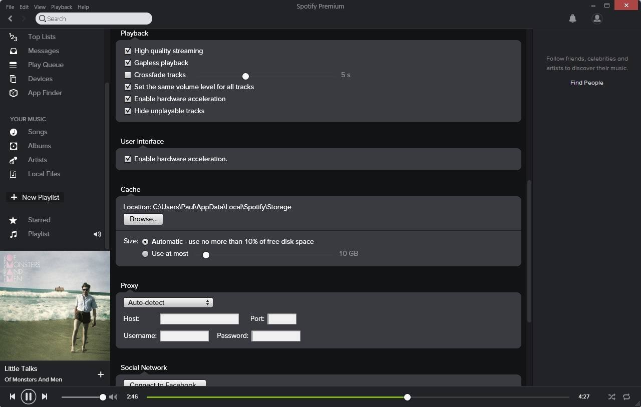Toggle Playback Enable hardware acceleration checkbox
Viewport: 641px width, 407px height.
[x=128, y=99]
